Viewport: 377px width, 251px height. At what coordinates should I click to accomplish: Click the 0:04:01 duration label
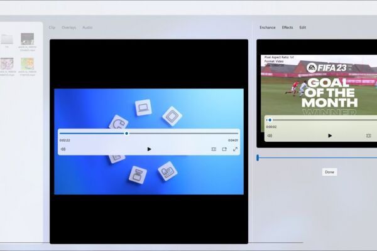233,141
